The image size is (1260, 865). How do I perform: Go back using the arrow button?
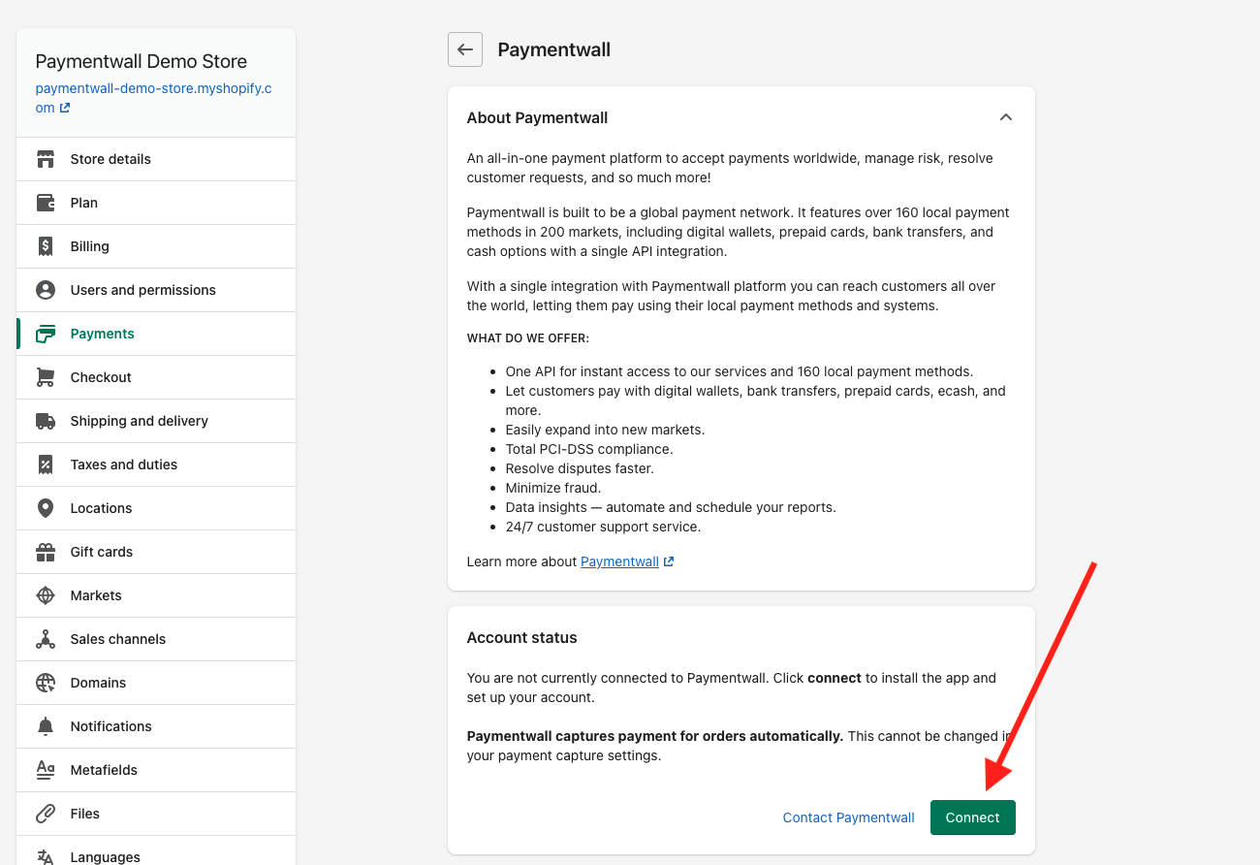pyautogui.click(x=465, y=49)
